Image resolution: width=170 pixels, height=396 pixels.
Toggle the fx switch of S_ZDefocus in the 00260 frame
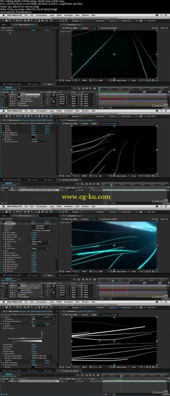[4, 30]
